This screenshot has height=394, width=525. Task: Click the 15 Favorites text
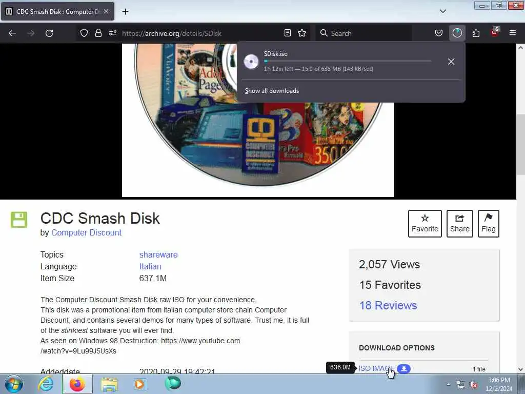pyautogui.click(x=390, y=285)
